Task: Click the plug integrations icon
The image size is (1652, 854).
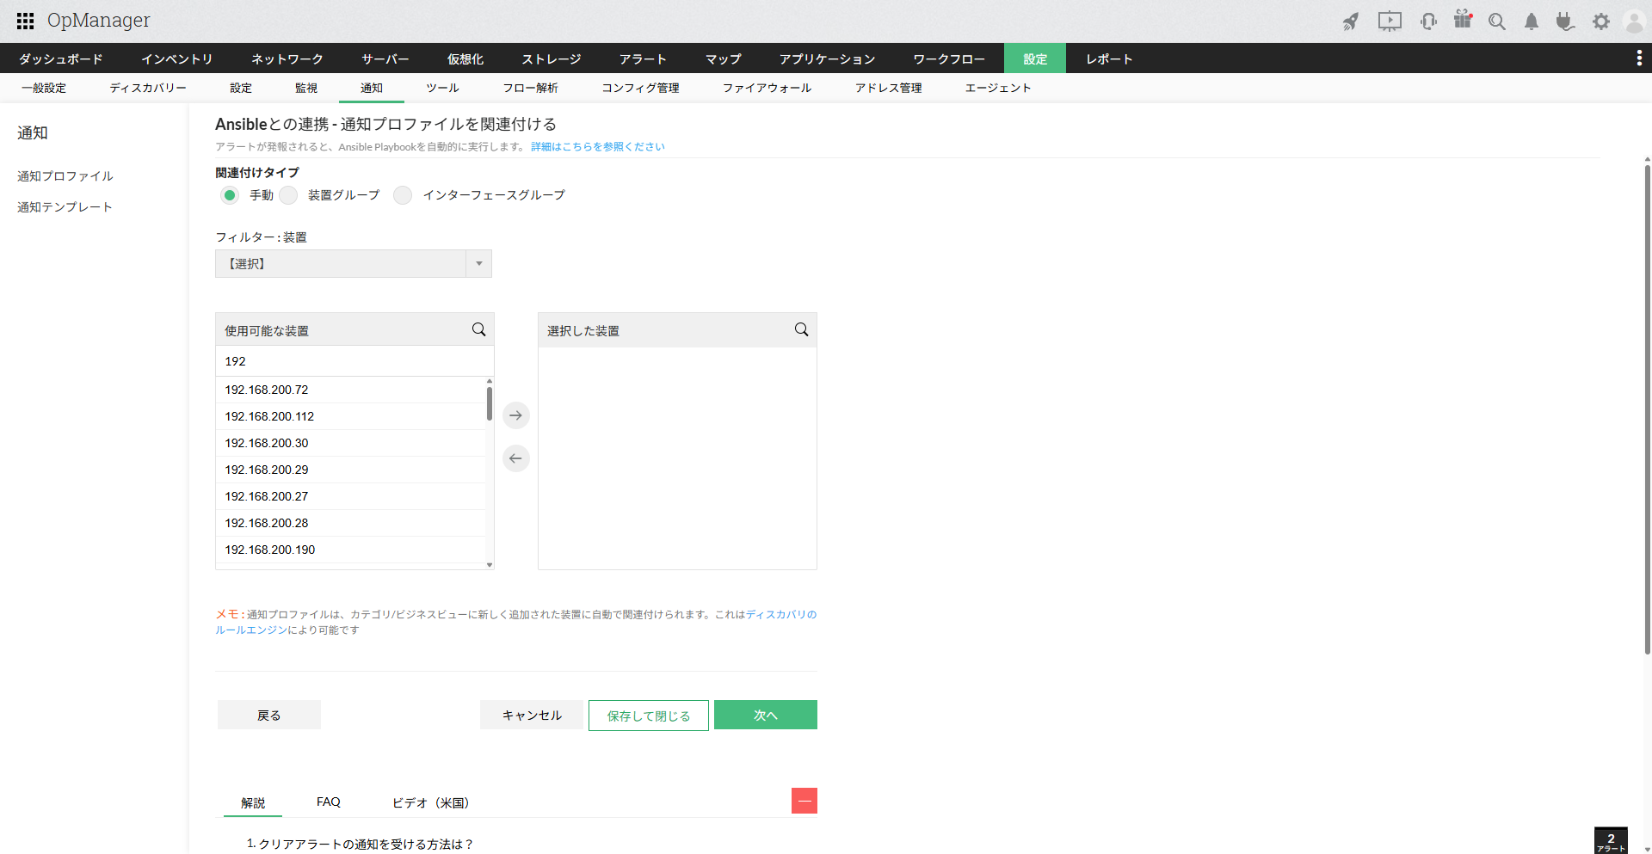Action: pyautogui.click(x=1565, y=22)
